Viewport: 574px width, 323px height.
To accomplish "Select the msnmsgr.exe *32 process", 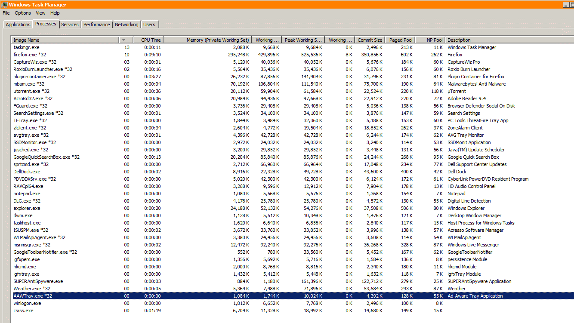I will pyautogui.click(x=293, y=245).
